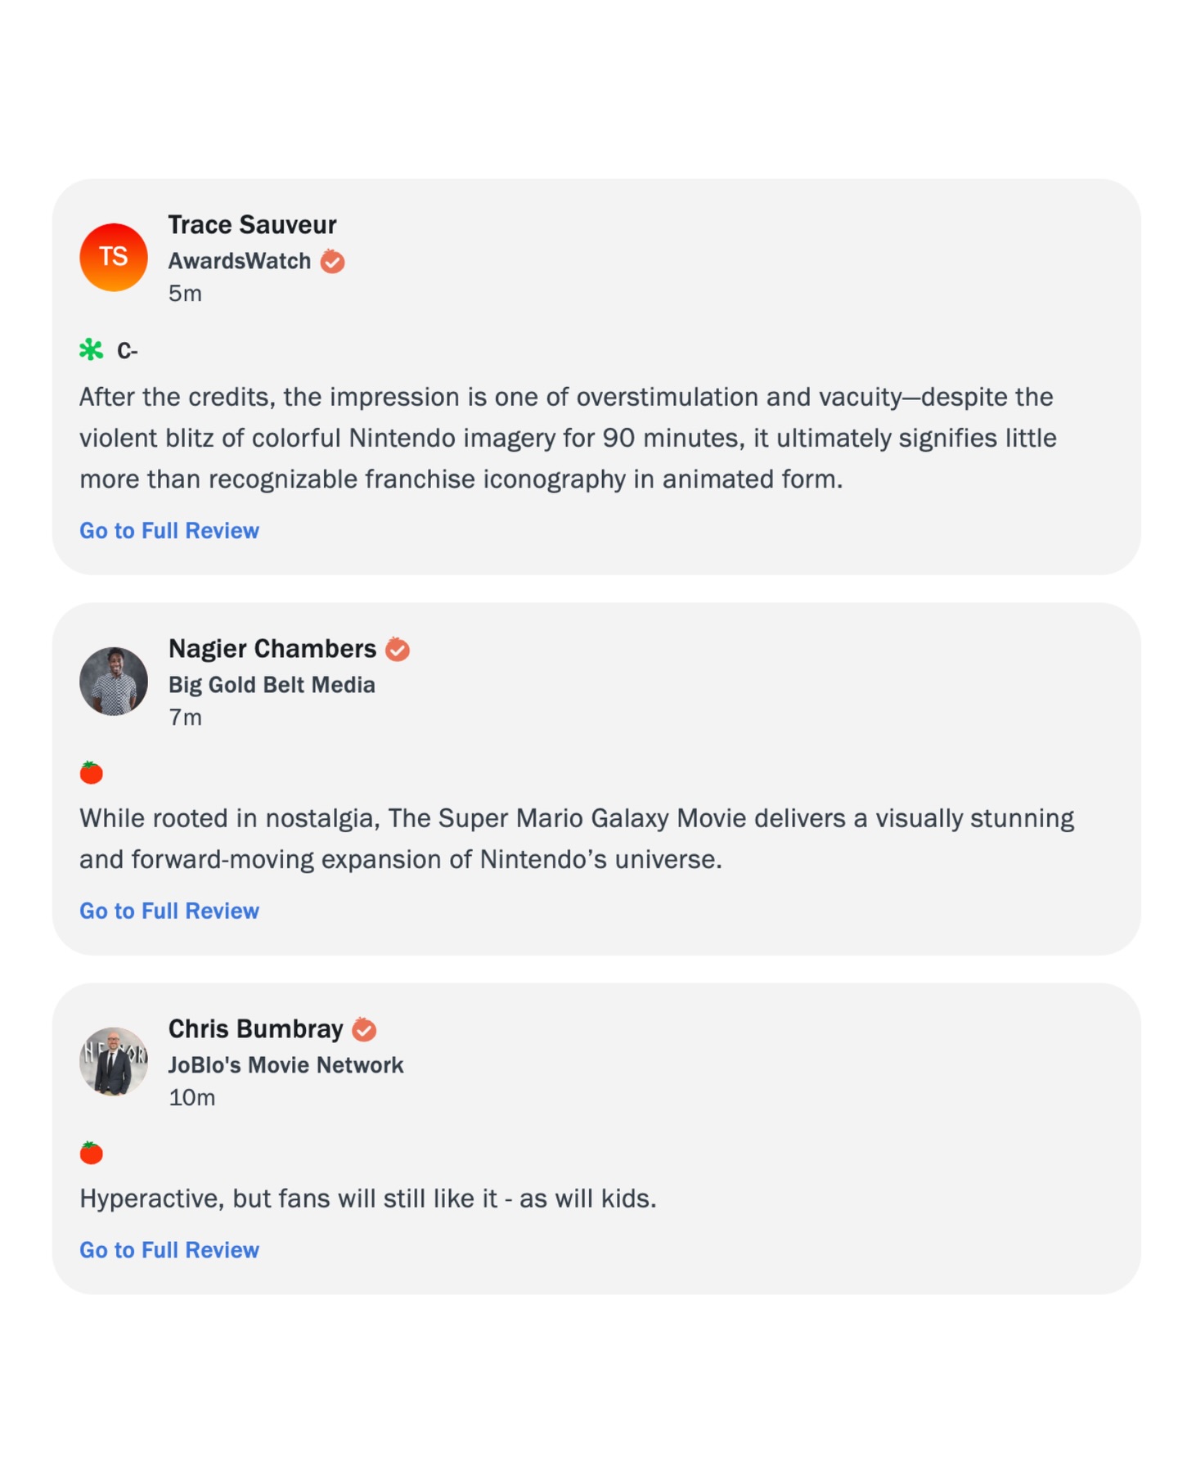Viewport: 1178px width, 1471px height.
Task: Go to Full Review from Nagier Chambers
Action: (169, 911)
